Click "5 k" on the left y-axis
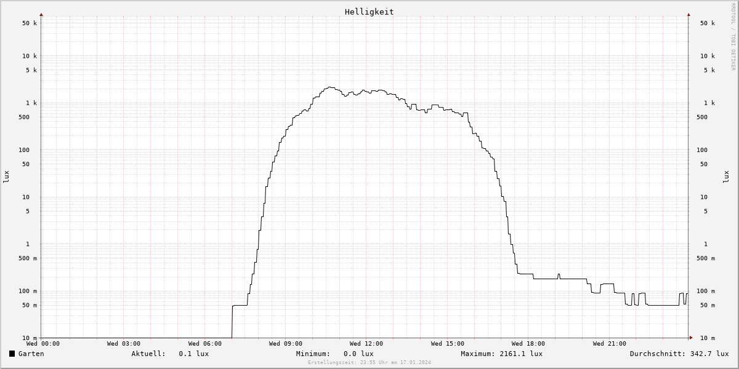The image size is (739, 369). point(31,70)
